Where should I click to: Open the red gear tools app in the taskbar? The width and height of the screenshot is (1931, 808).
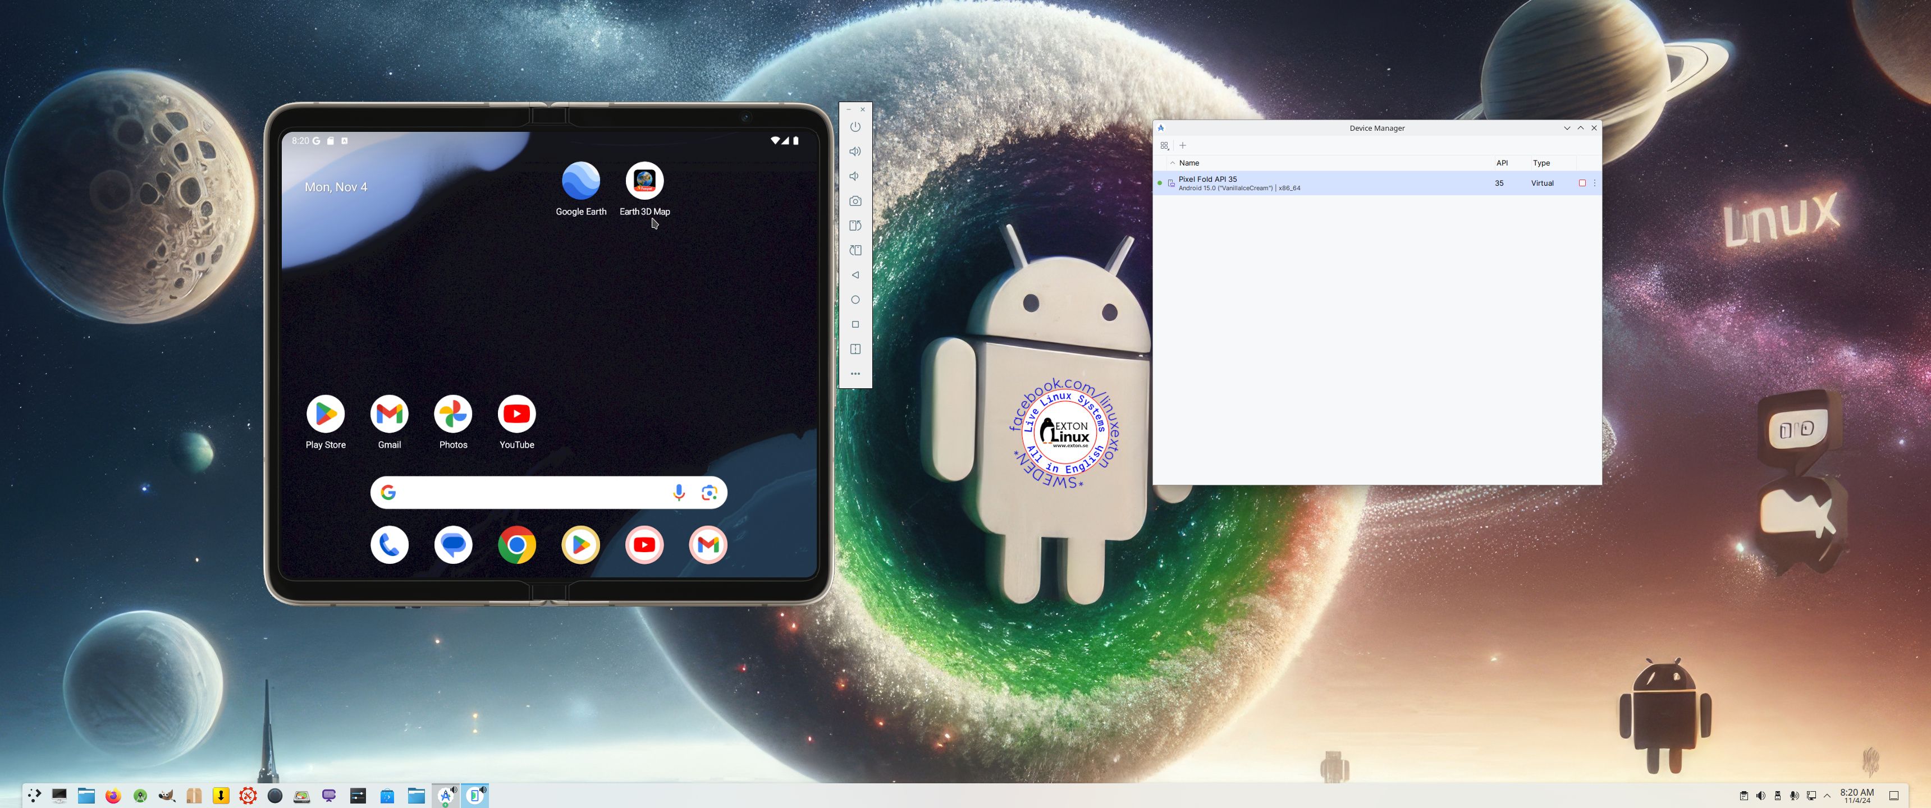248,795
